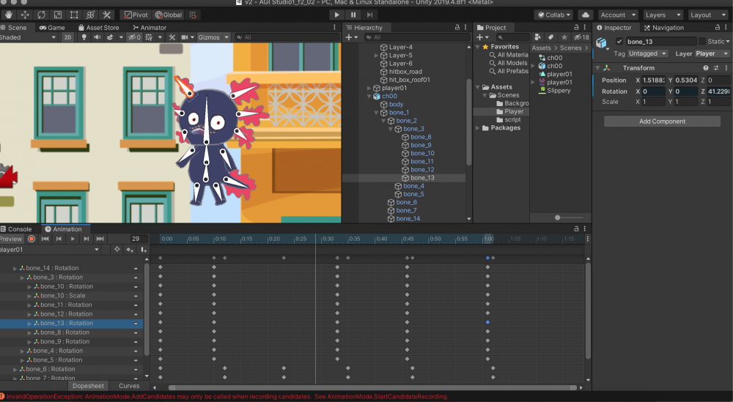The image size is (733, 402).
Task: Go to last animation keyframe
Action: pyautogui.click(x=100, y=239)
